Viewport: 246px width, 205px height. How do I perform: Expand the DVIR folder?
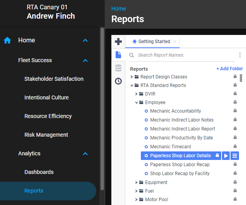coord(137,94)
